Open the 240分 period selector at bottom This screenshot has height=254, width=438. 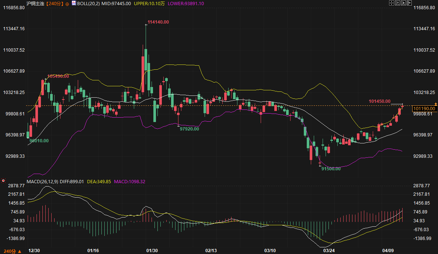pyautogui.click(x=10, y=251)
